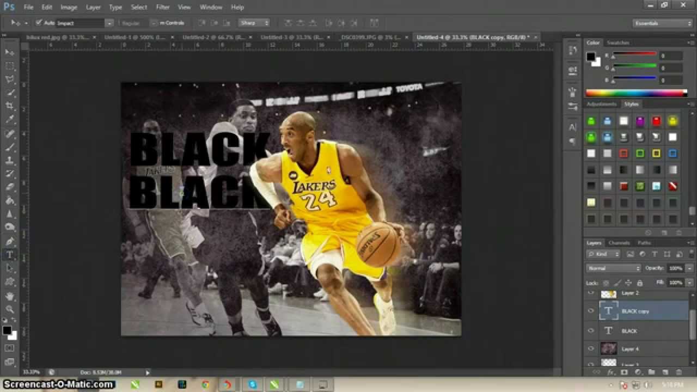The height and width of the screenshot is (392, 697).
Task: Pick the Lasso tool
Action: pyautogui.click(x=10, y=79)
